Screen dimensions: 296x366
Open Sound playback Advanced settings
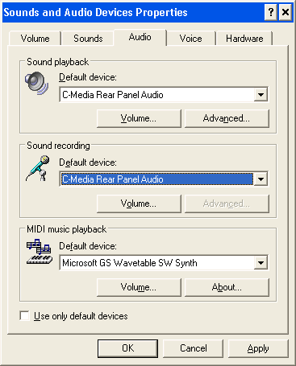[x=227, y=118]
